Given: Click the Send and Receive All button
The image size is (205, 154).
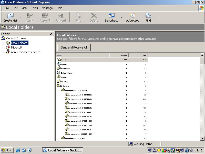Looking at the screenshot, I should click(x=74, y=47).
